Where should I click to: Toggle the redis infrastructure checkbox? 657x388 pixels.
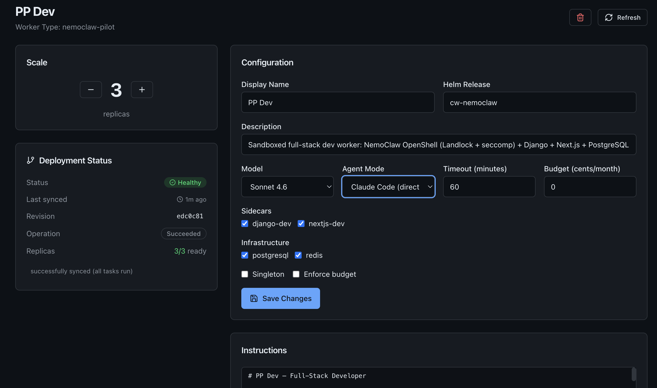pyautogui.click(x=298, y=255)
